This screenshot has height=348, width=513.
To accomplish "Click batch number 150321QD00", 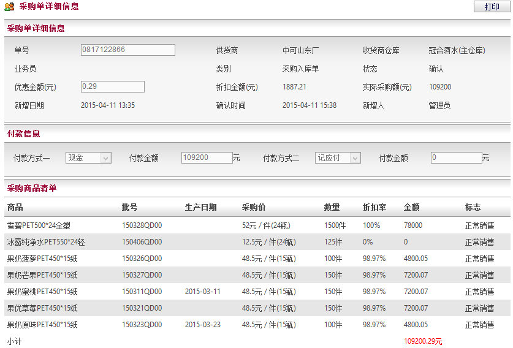I will coord(142,308).
